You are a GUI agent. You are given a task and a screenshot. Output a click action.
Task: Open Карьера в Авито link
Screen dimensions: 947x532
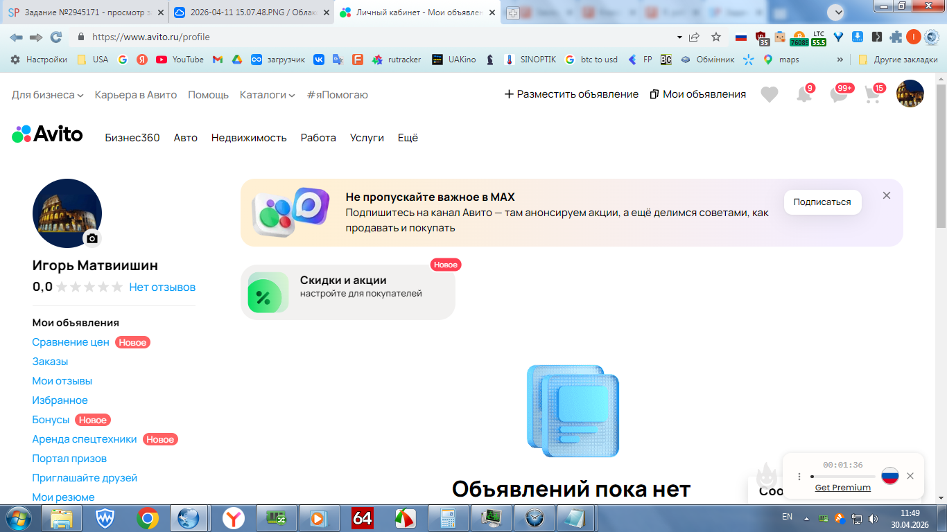[x=136, y=95]
